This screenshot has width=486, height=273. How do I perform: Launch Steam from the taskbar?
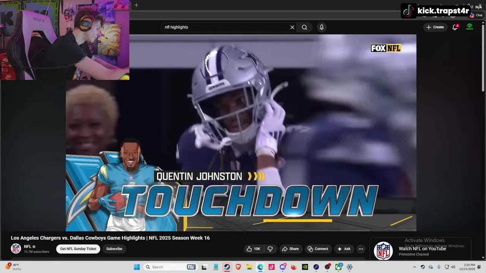click(x=227, y=267)
